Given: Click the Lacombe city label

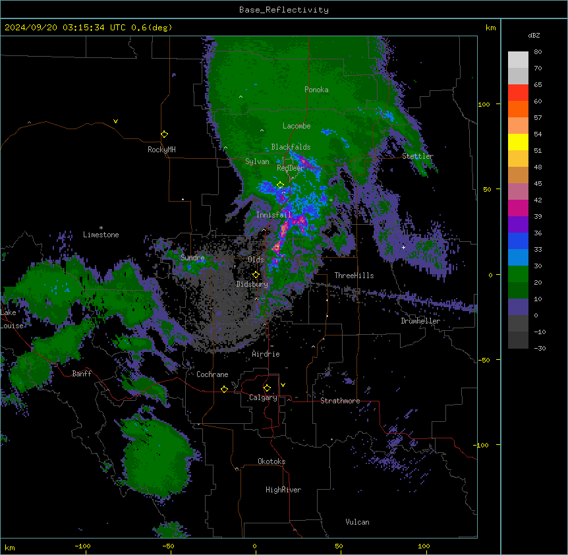Looking at the screenshot, I should tap(297, 126).
